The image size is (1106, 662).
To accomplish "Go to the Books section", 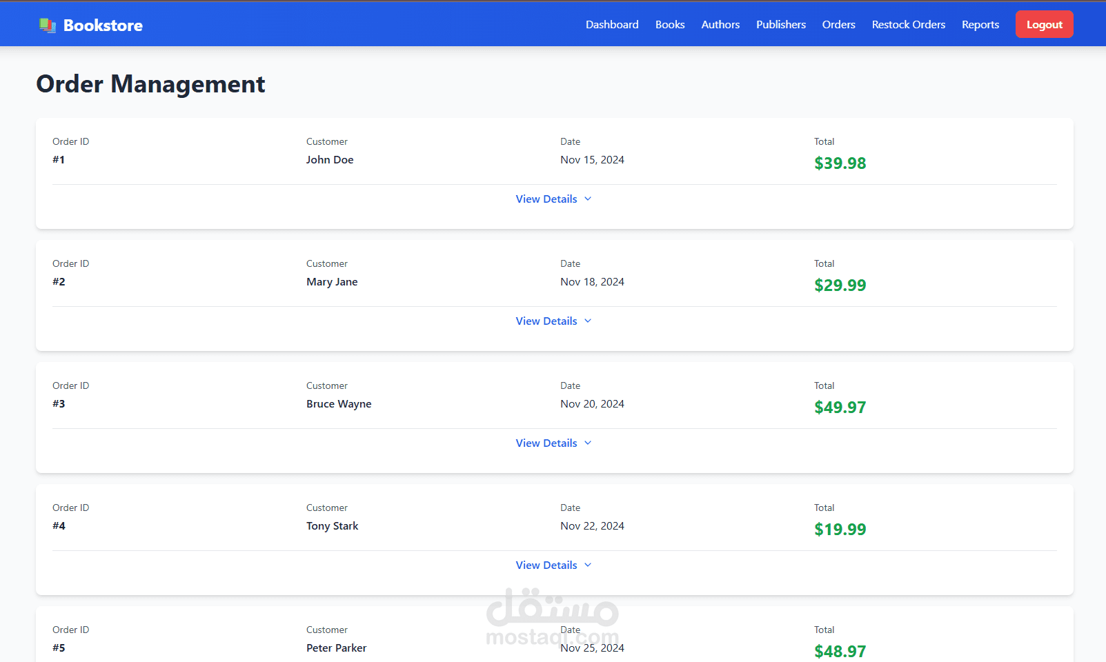I will coord(669,25).
